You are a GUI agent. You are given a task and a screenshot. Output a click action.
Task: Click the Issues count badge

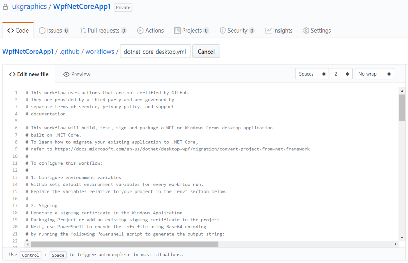(x=66, y=31)
